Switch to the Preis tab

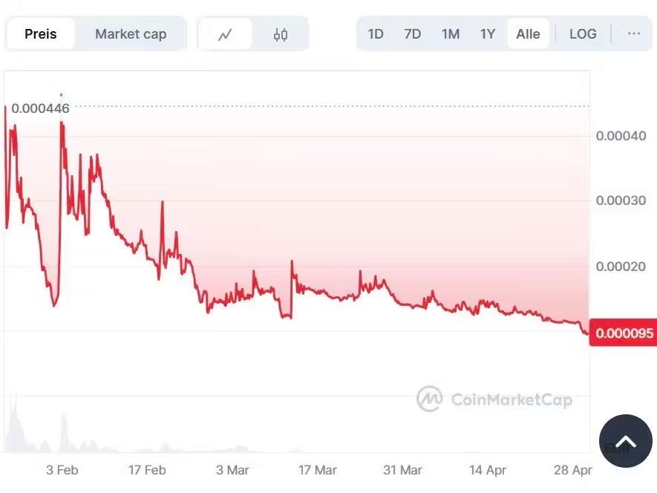point(41,33)
